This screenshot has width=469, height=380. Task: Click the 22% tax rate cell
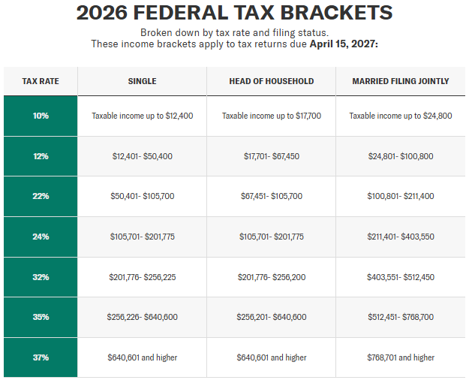click(41, 196)
